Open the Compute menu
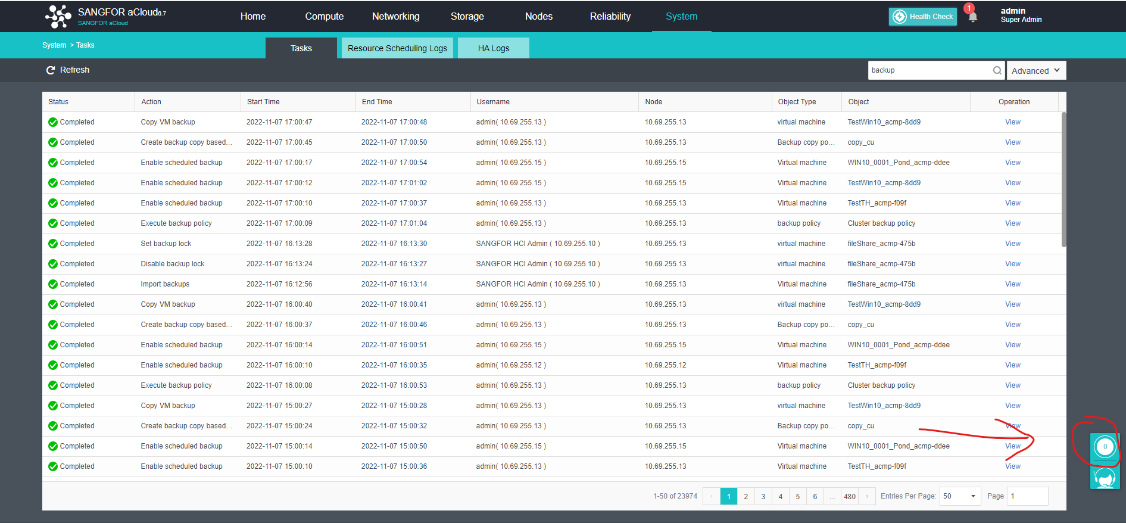Viewport: 1126px width, 523px height. 325,17
